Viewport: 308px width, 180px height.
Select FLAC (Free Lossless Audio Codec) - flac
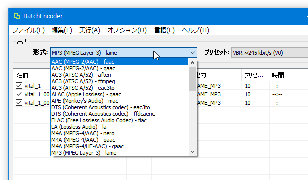click(119, 120)
